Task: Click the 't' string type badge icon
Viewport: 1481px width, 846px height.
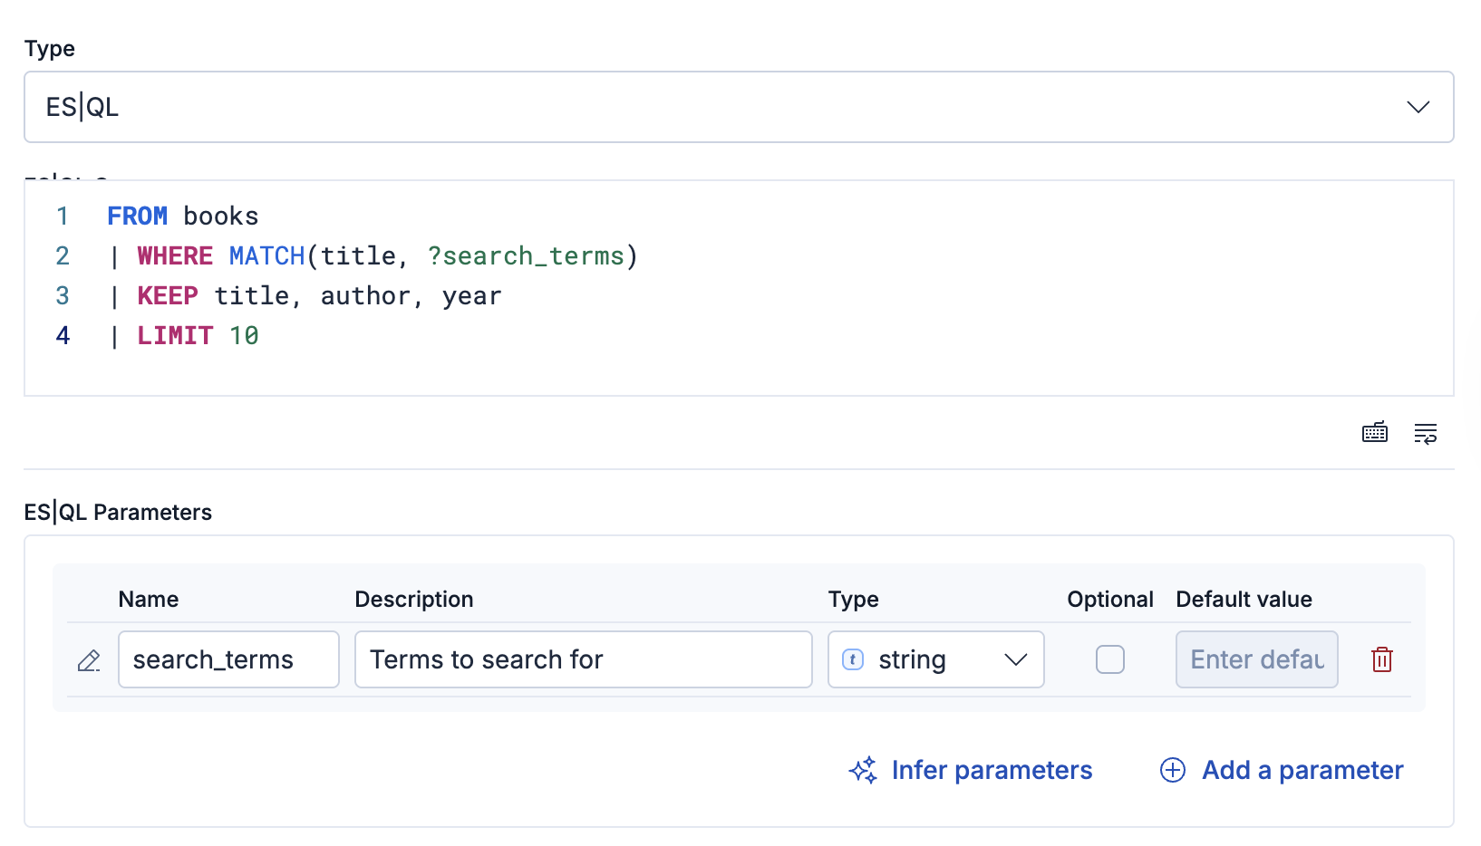Action: [852, 659]
